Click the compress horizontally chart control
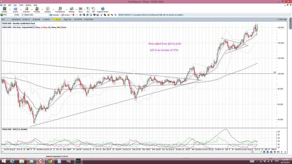The image size is (292, 164). click(x=278, y=152)
